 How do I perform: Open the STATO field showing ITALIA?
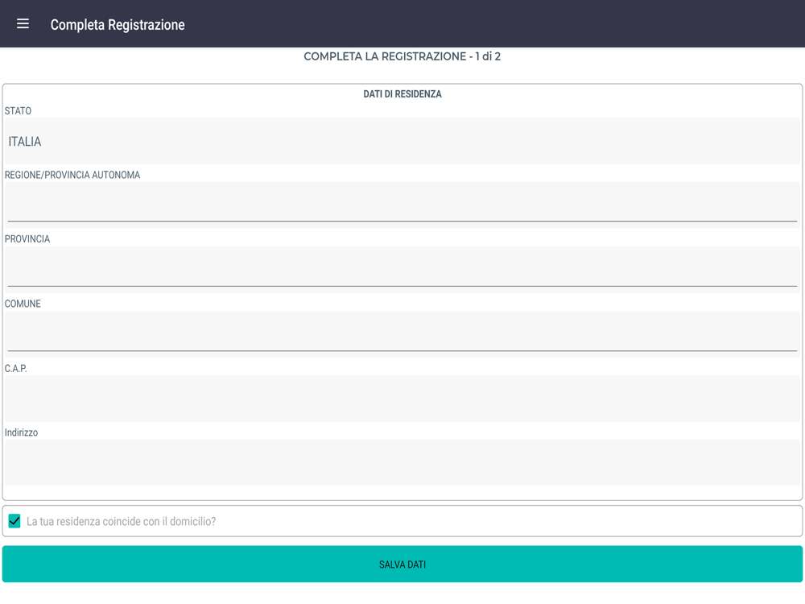402,141
